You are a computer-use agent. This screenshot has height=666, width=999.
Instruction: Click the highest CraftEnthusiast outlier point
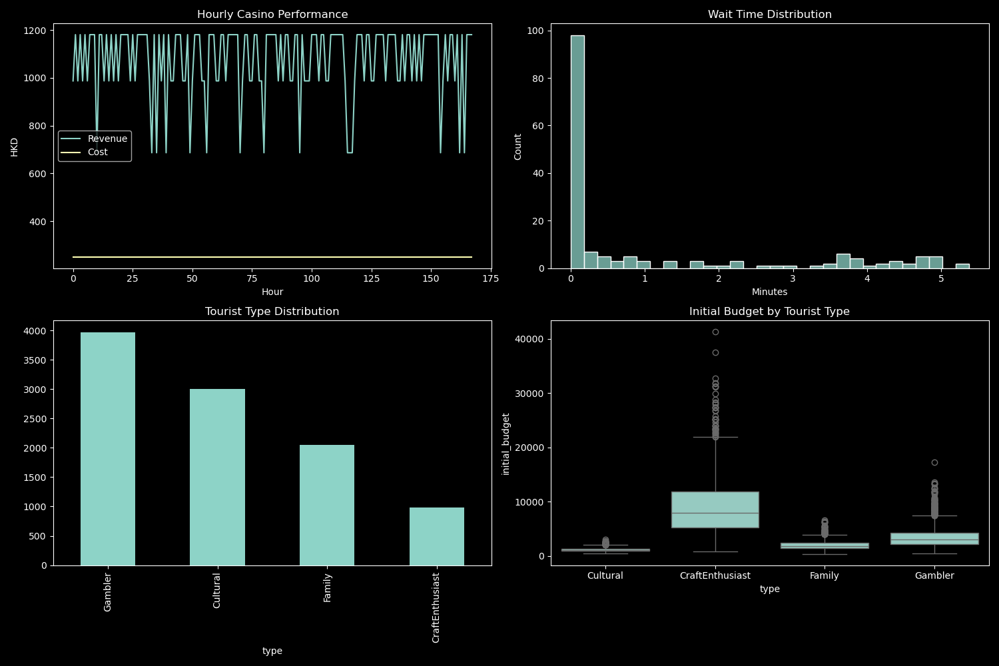pos(715,332)
